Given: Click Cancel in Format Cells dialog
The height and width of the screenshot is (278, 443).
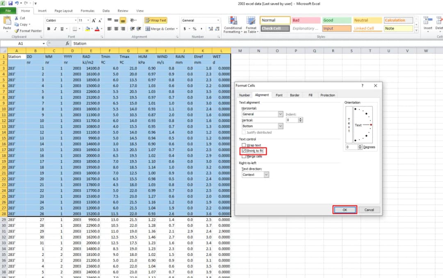Looking at the screenshot, I should [369, 210].
